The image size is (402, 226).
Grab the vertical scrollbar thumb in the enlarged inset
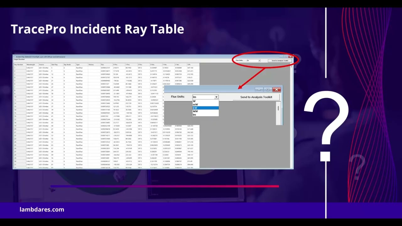[x=278, y=108]
